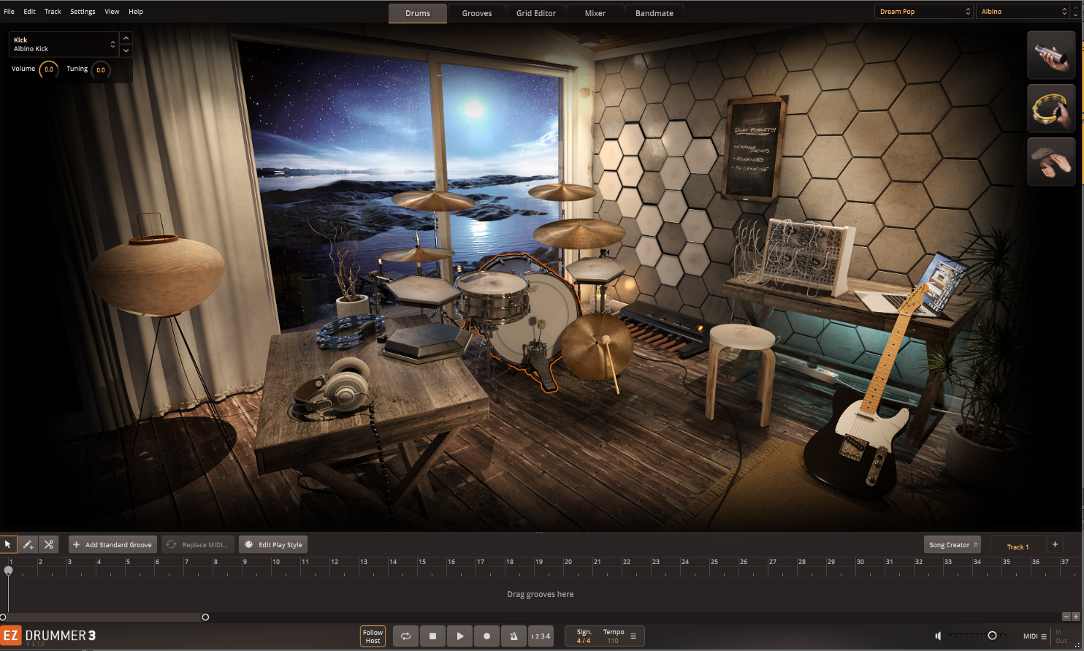Stop playback with the stop button
The image size is (1084, 651).
coord(432,636)
